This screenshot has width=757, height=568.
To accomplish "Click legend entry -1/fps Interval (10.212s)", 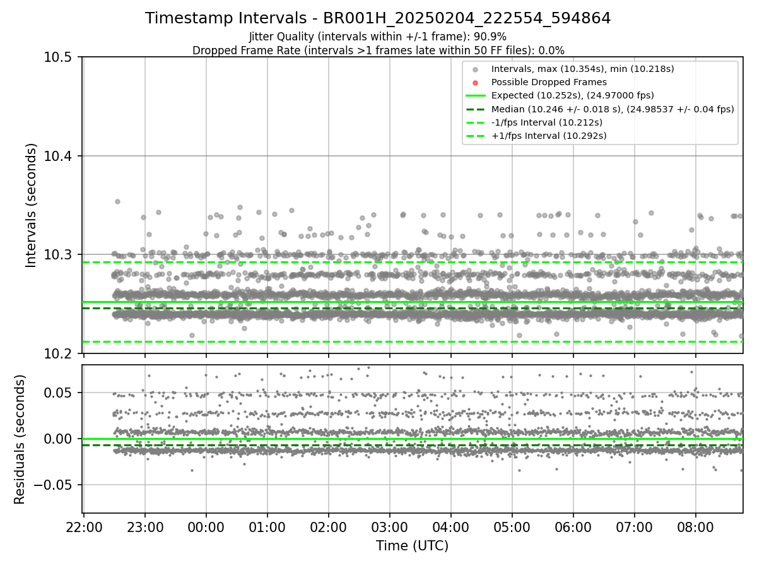I will pos(546,122).
